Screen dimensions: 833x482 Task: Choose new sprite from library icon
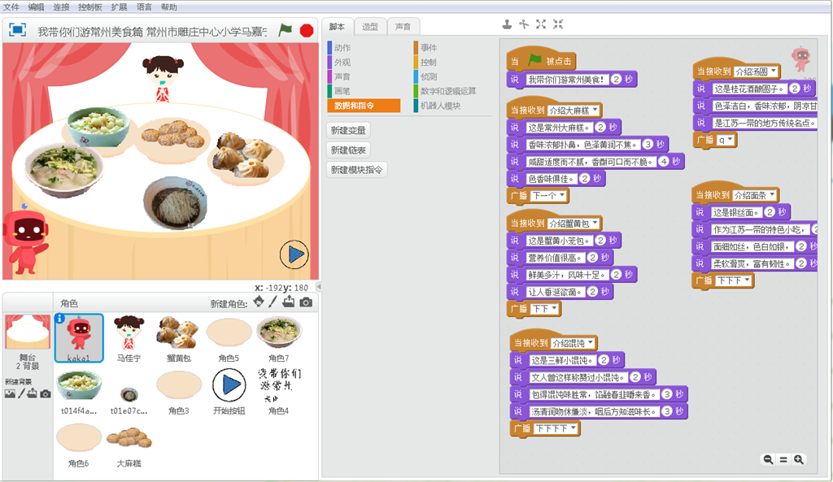(259, 302)
